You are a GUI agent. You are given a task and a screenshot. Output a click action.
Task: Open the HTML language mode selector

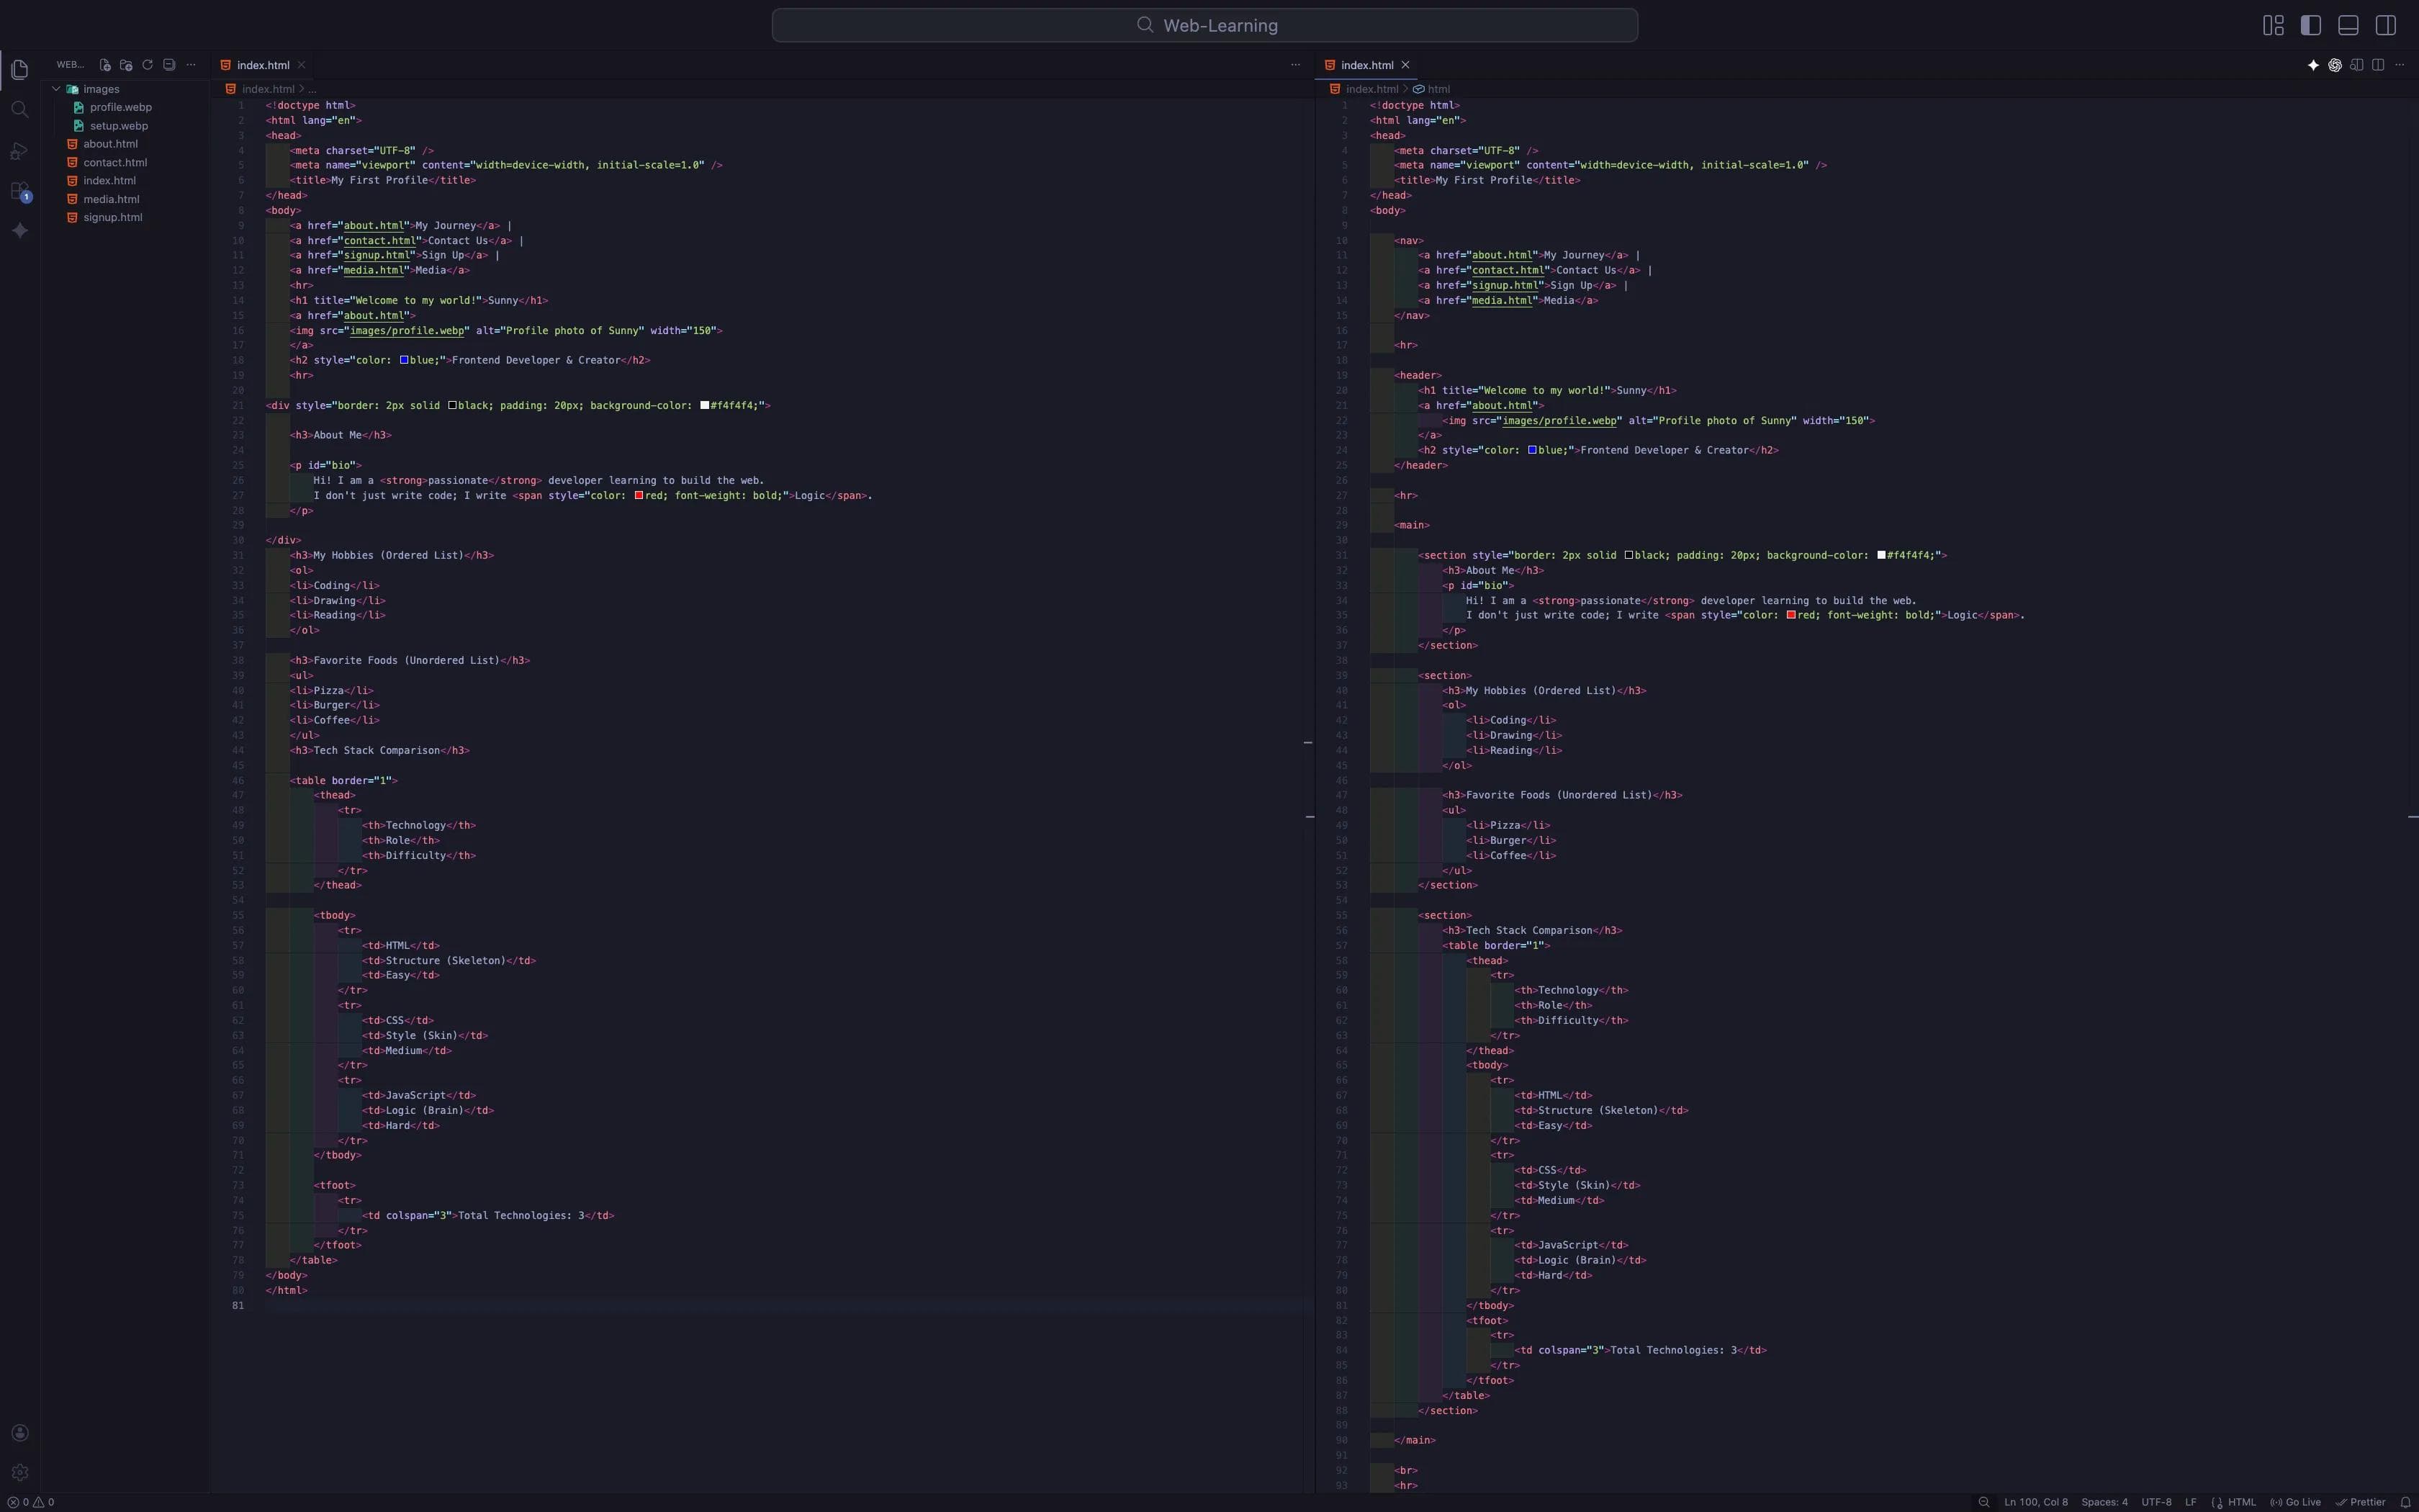point(2241,1502)
